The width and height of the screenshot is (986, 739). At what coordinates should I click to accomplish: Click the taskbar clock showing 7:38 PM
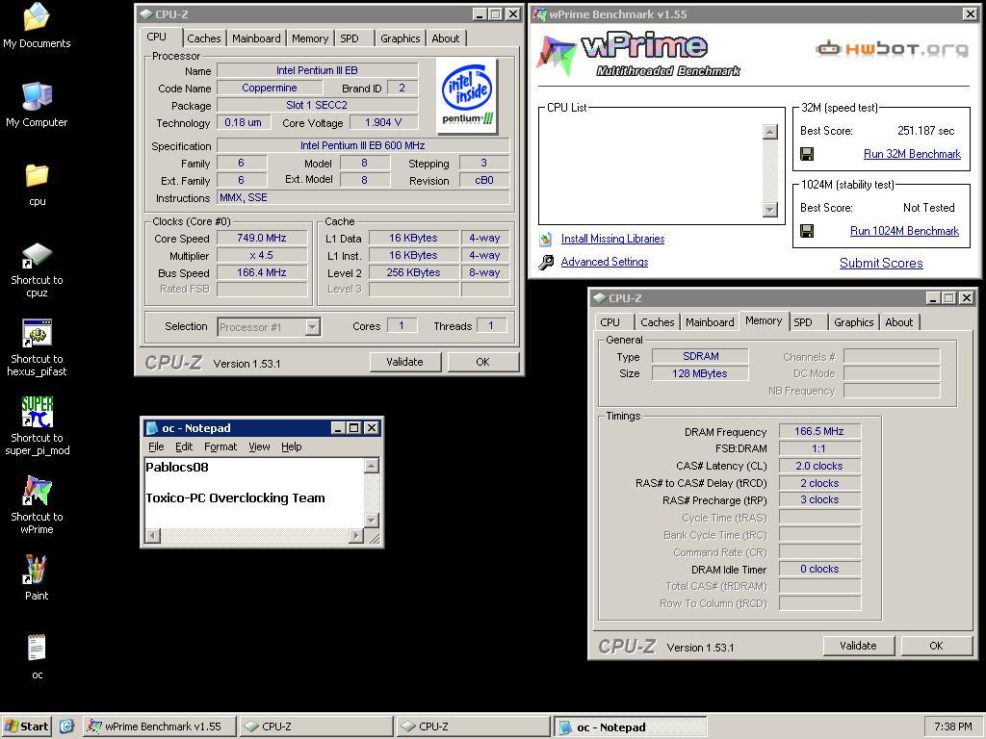(x=952, y=726)
